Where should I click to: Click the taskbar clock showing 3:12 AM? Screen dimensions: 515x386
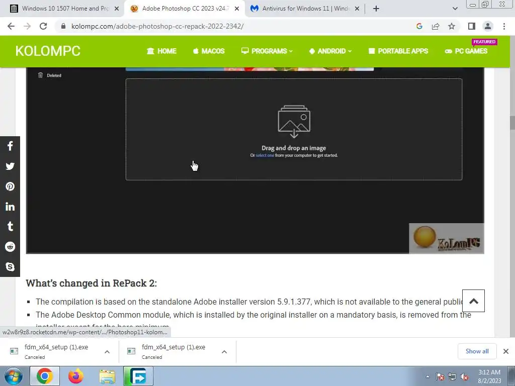(489, 376)
